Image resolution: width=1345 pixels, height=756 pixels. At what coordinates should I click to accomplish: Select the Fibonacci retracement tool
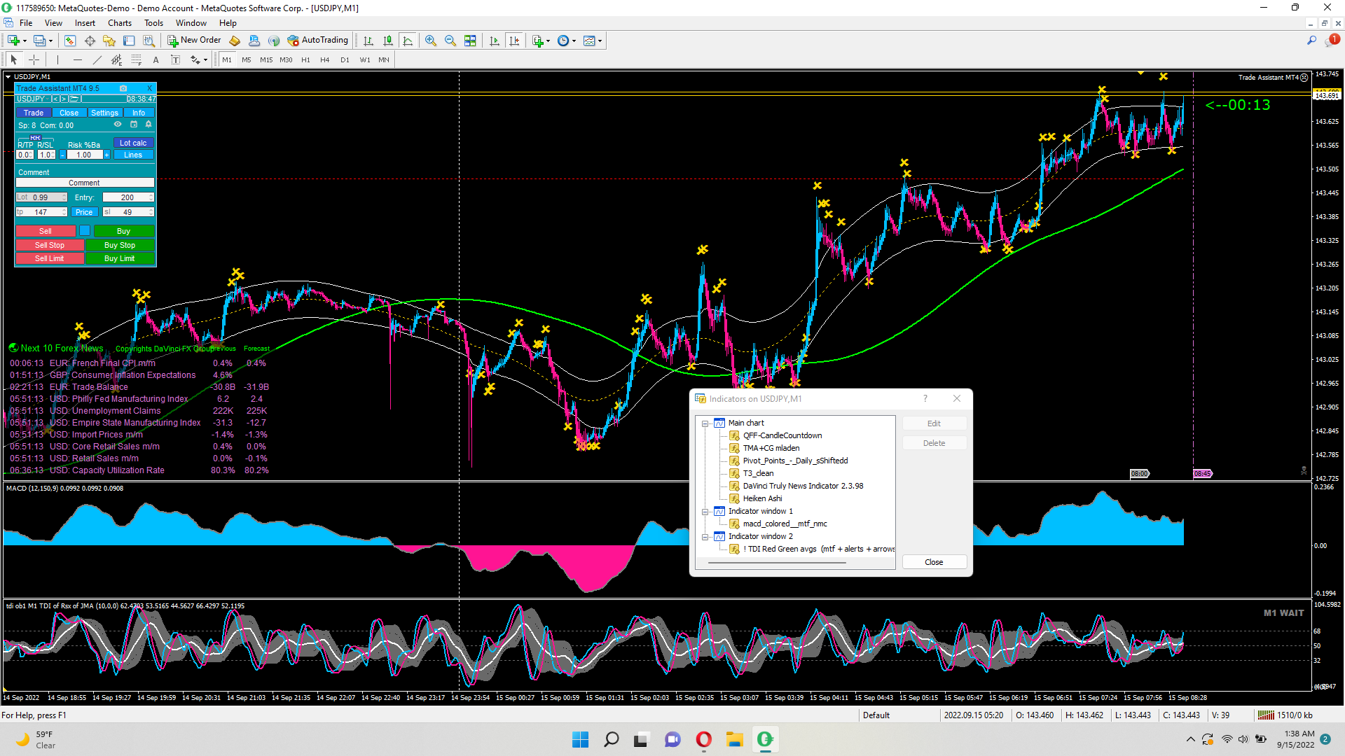click(x=137, y=60)
